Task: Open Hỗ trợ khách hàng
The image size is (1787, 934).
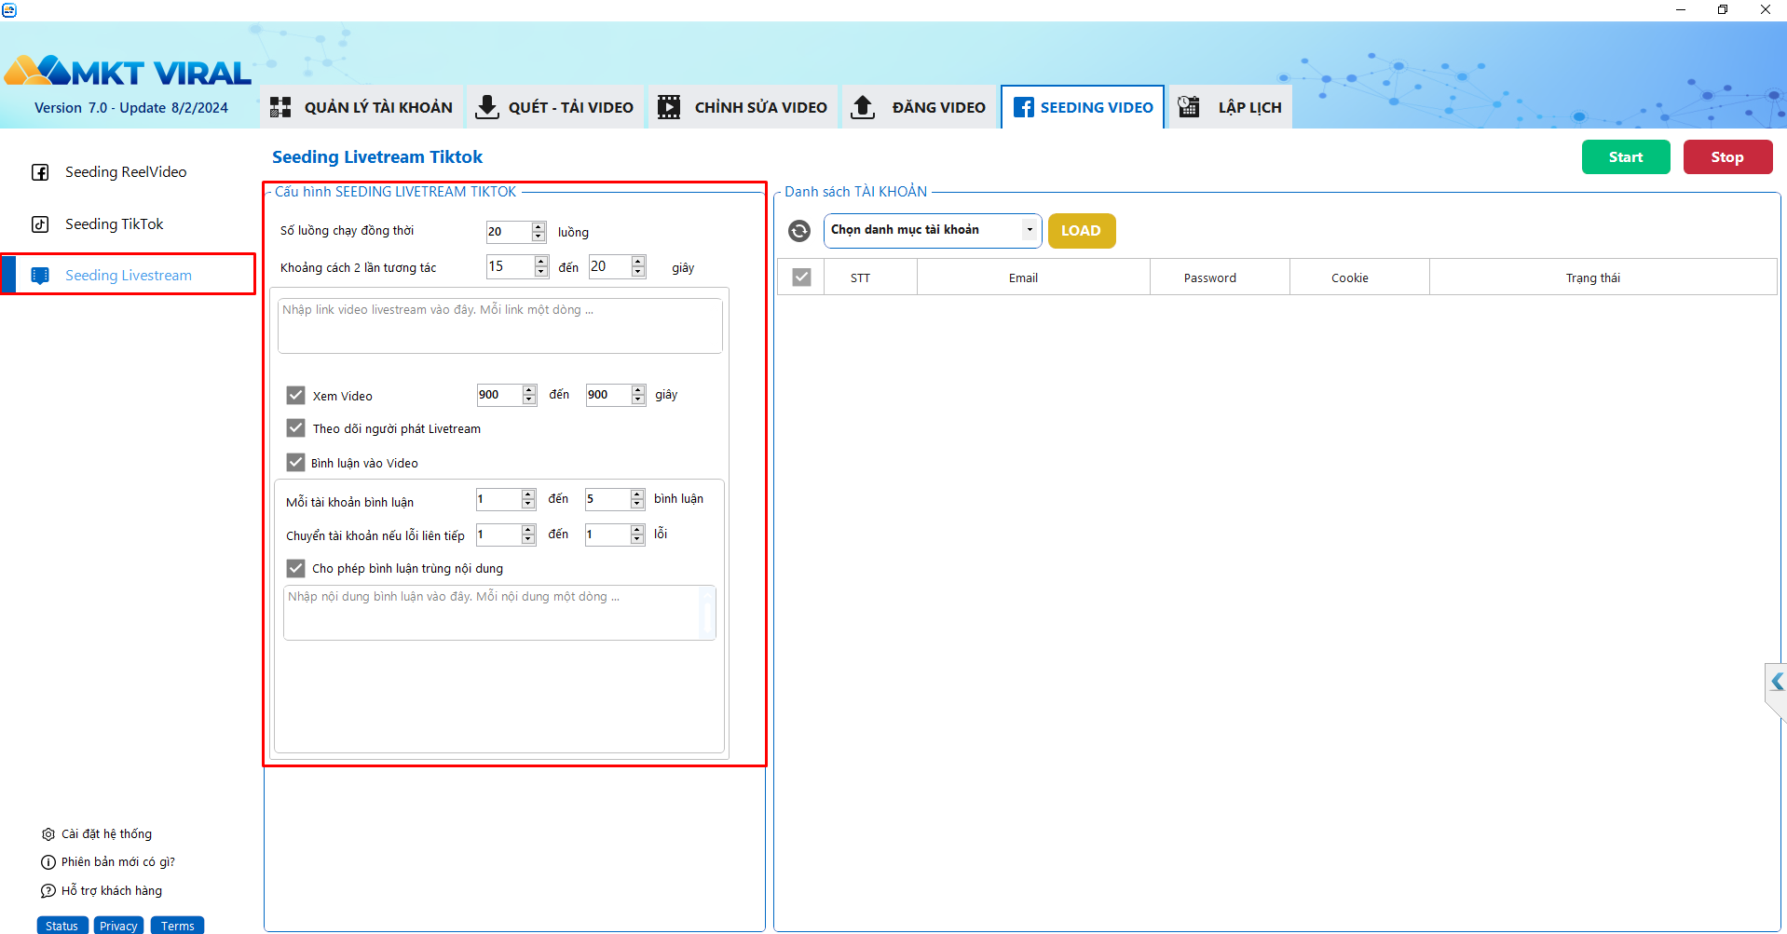Action: pos(112,891)
